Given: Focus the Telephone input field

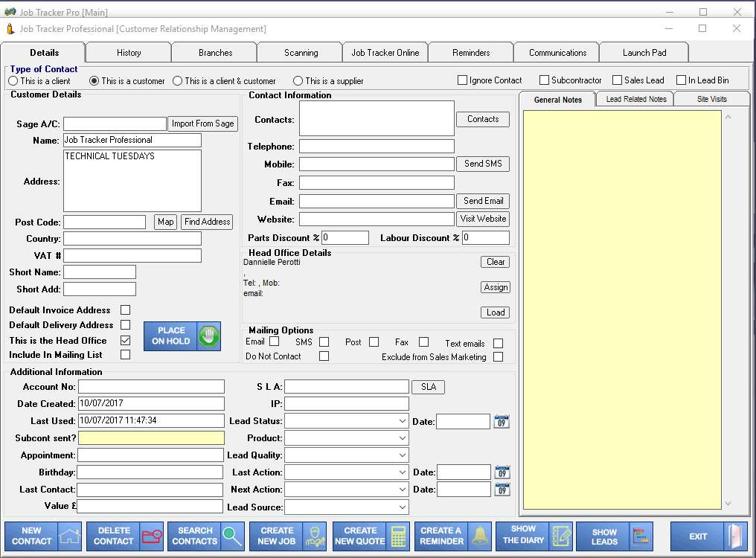Looking at the screenshot, I should [x=377, y=146].
